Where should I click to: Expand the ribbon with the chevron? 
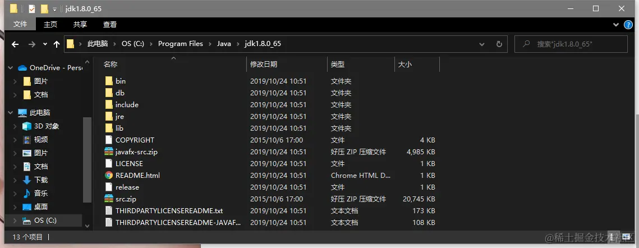click(616, 25)
